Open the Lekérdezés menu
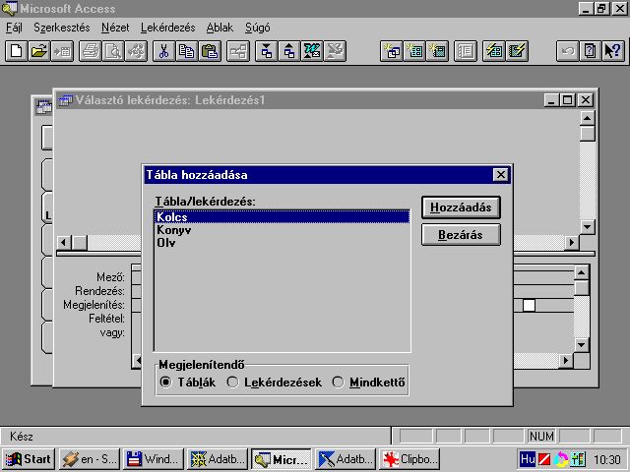Viewport: 630px width, 472px height. [x=168, y=28]
